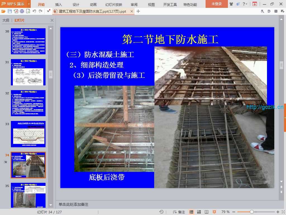The image size is (286, 215).
Task: Click the zoom slider handle in status bar
Action: [252, 212]
